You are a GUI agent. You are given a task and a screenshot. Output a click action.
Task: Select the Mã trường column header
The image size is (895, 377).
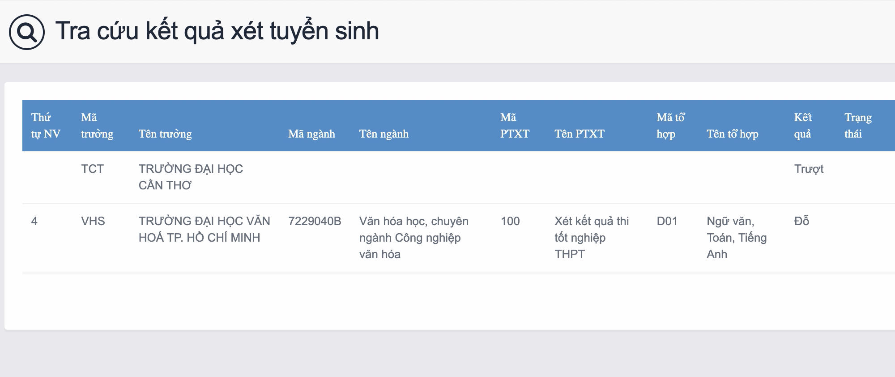click(x=97, y=126)
